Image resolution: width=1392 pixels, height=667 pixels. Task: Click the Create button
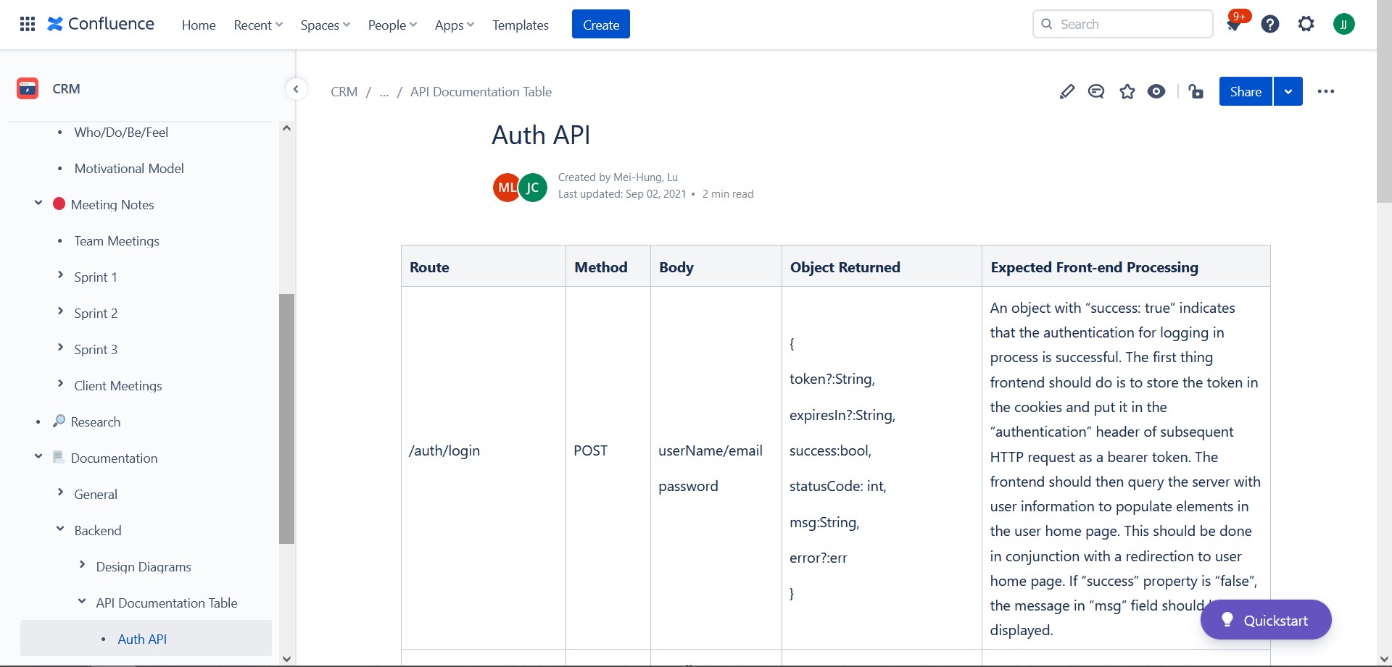click(601, 24)
